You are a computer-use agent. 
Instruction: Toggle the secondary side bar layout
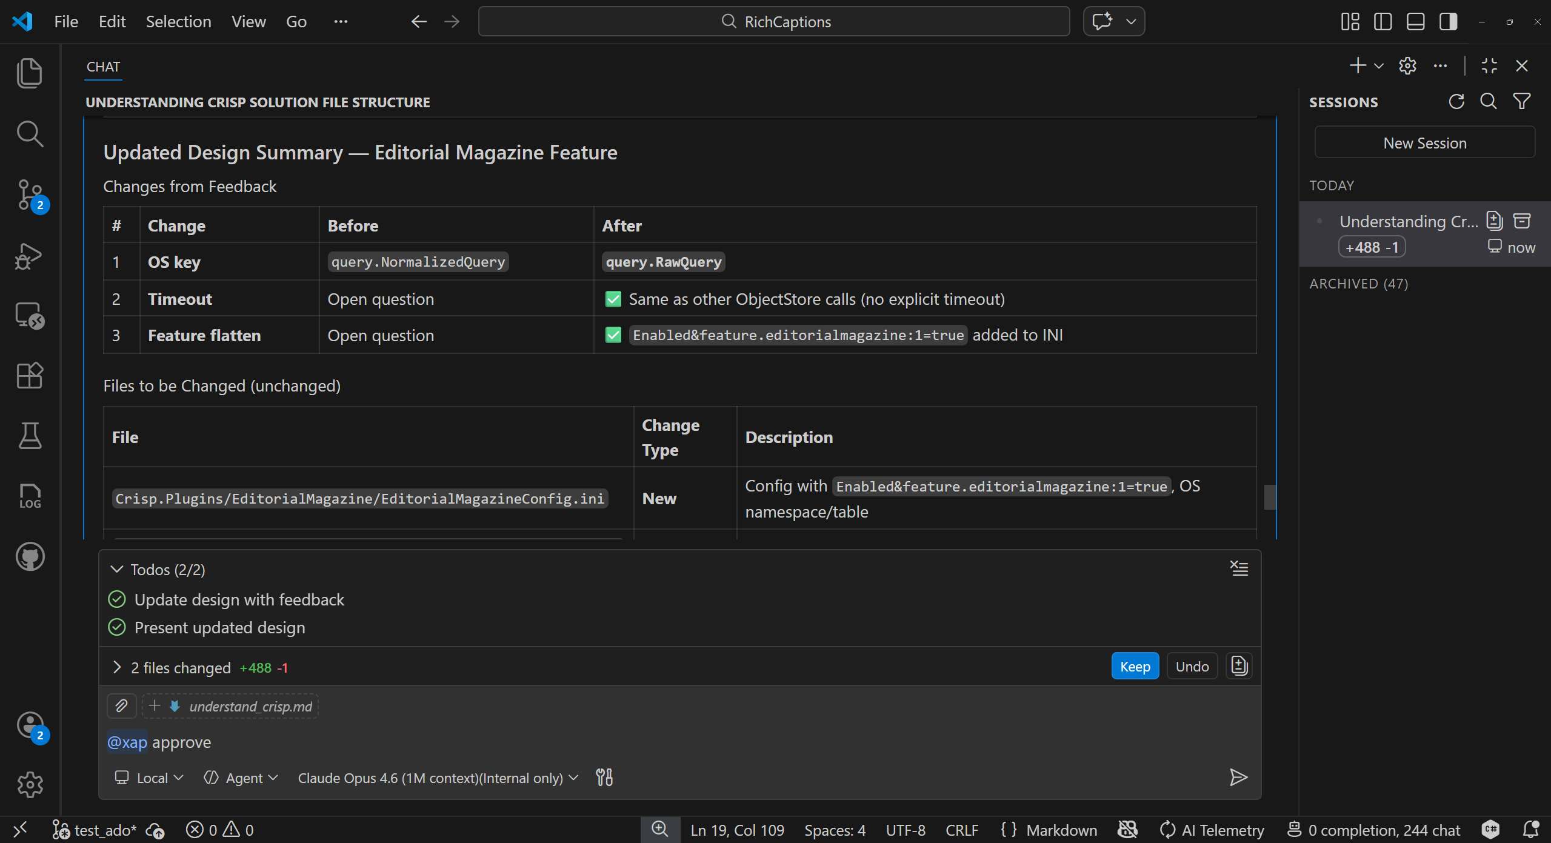[x=1448, y=22]
